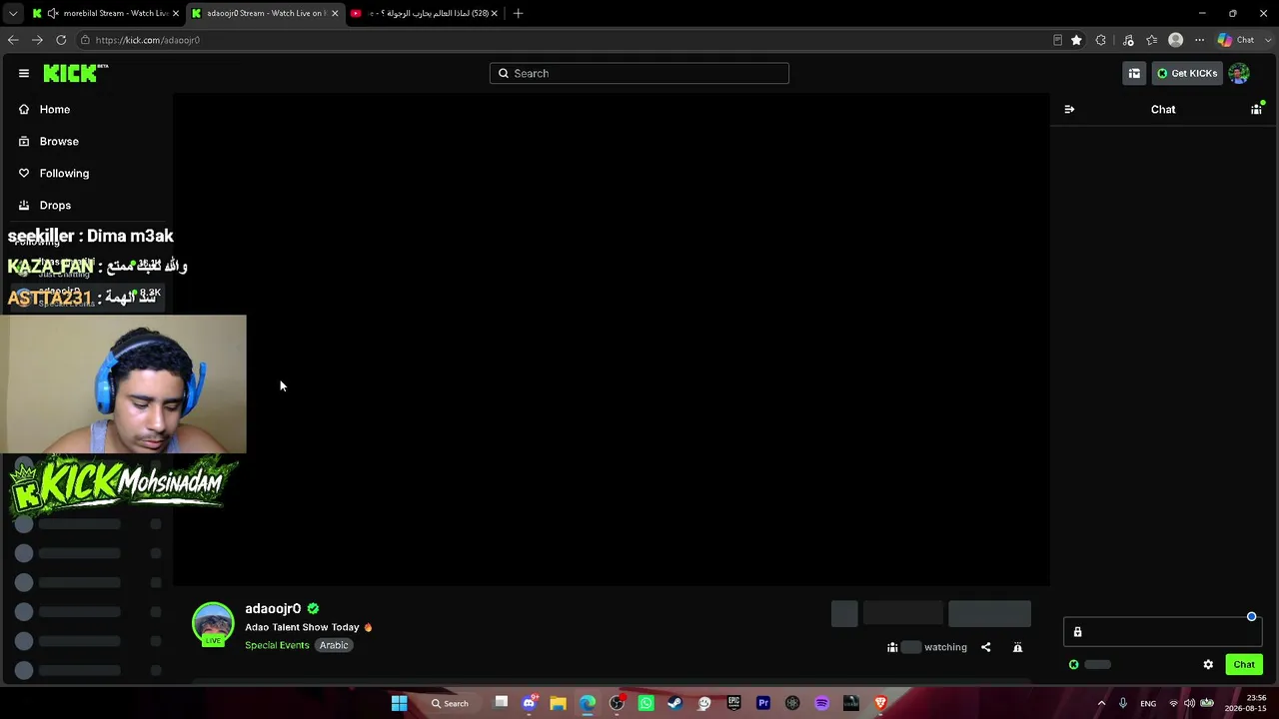
Task: Click the chat message input box
Action: point(1162,632)
